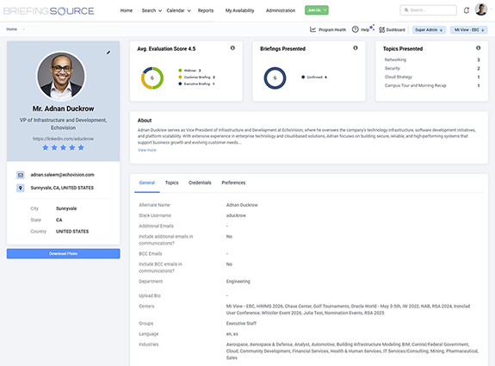Click the location pin icon
Screen dimensions: 495x366
21,188
